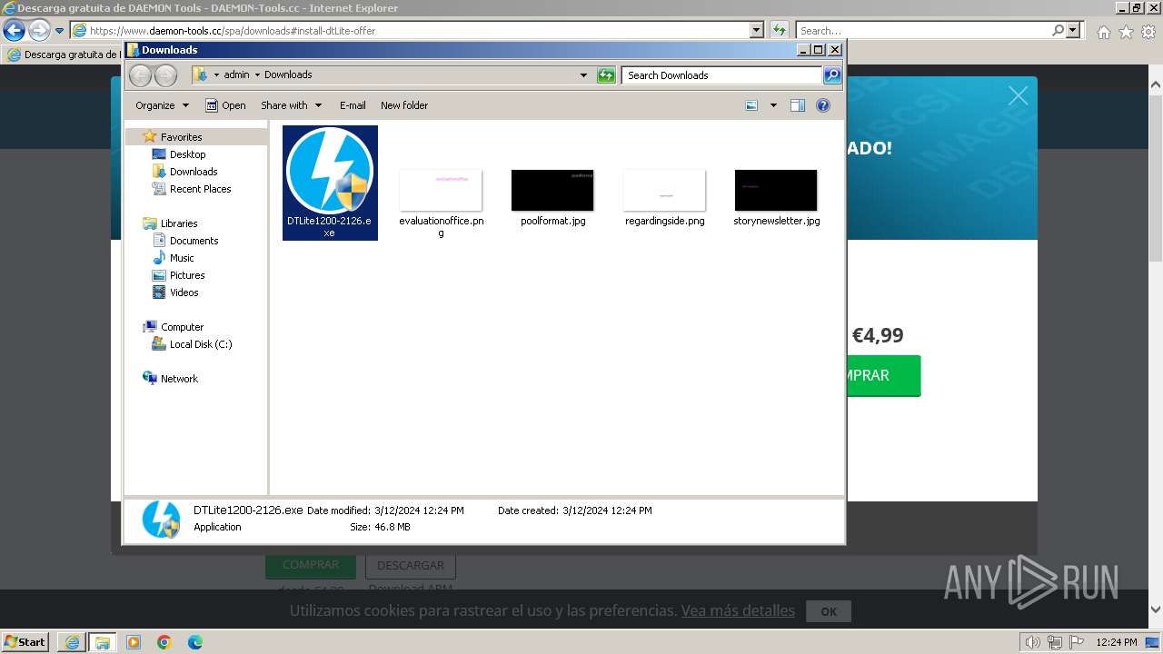This screenshot has width=1163, height=654.
Task: Click the volume speaker tray icon
Action: click(x=1034, y=642)
